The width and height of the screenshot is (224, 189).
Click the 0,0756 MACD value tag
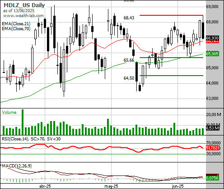pos(212,178)
